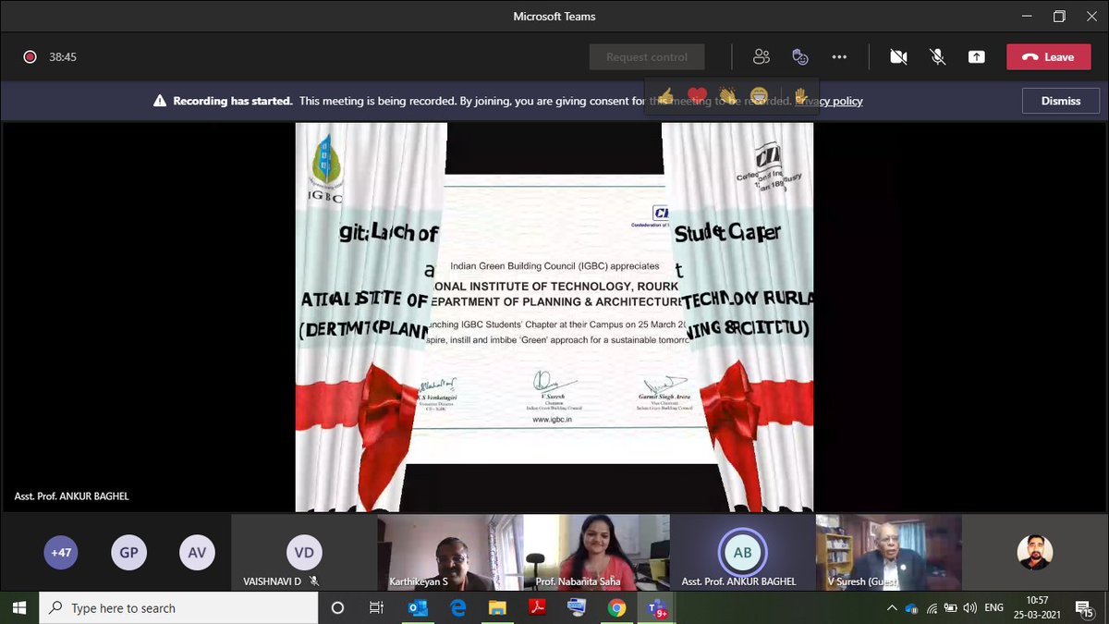Image resolution: width=1109 pixels, height=624 pixels.
Task: Select the AB Ankur Baghel participant tile
Action: click(x=742, y=553)
